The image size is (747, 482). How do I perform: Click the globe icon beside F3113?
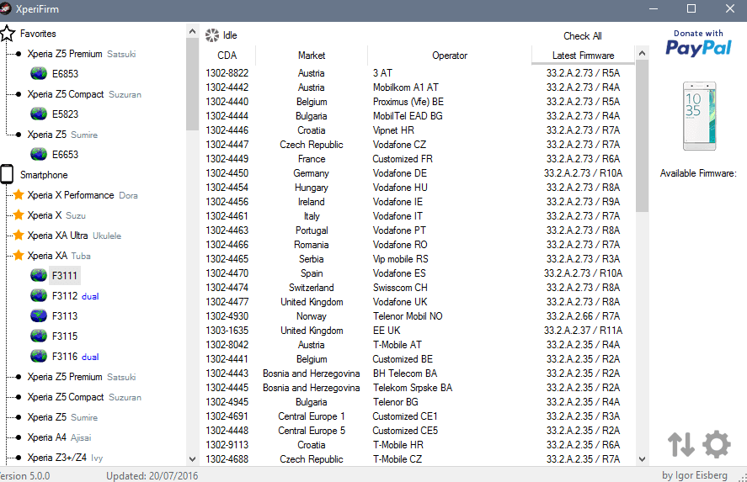coord(39,316)
